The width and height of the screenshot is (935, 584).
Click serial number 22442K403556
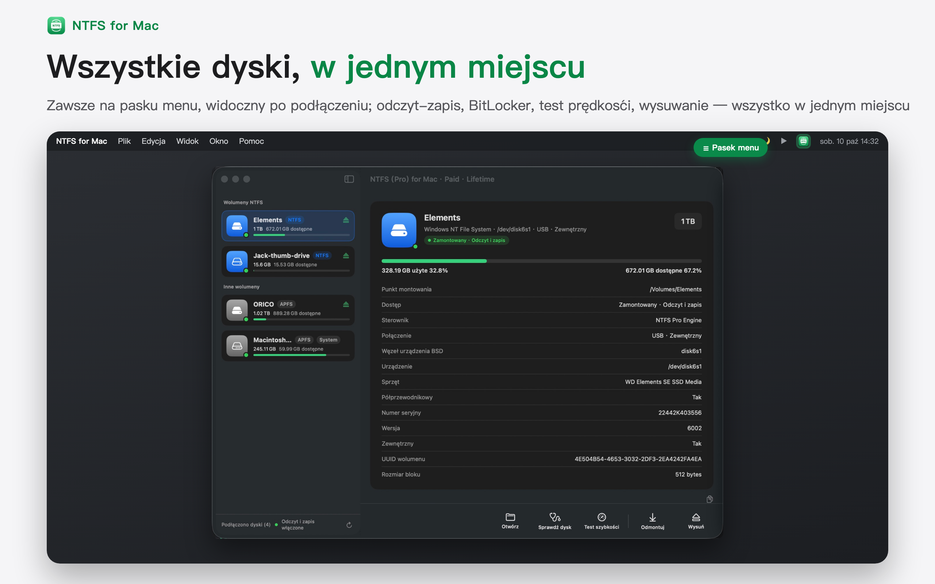pyautogui.click(x=680, y=412)
